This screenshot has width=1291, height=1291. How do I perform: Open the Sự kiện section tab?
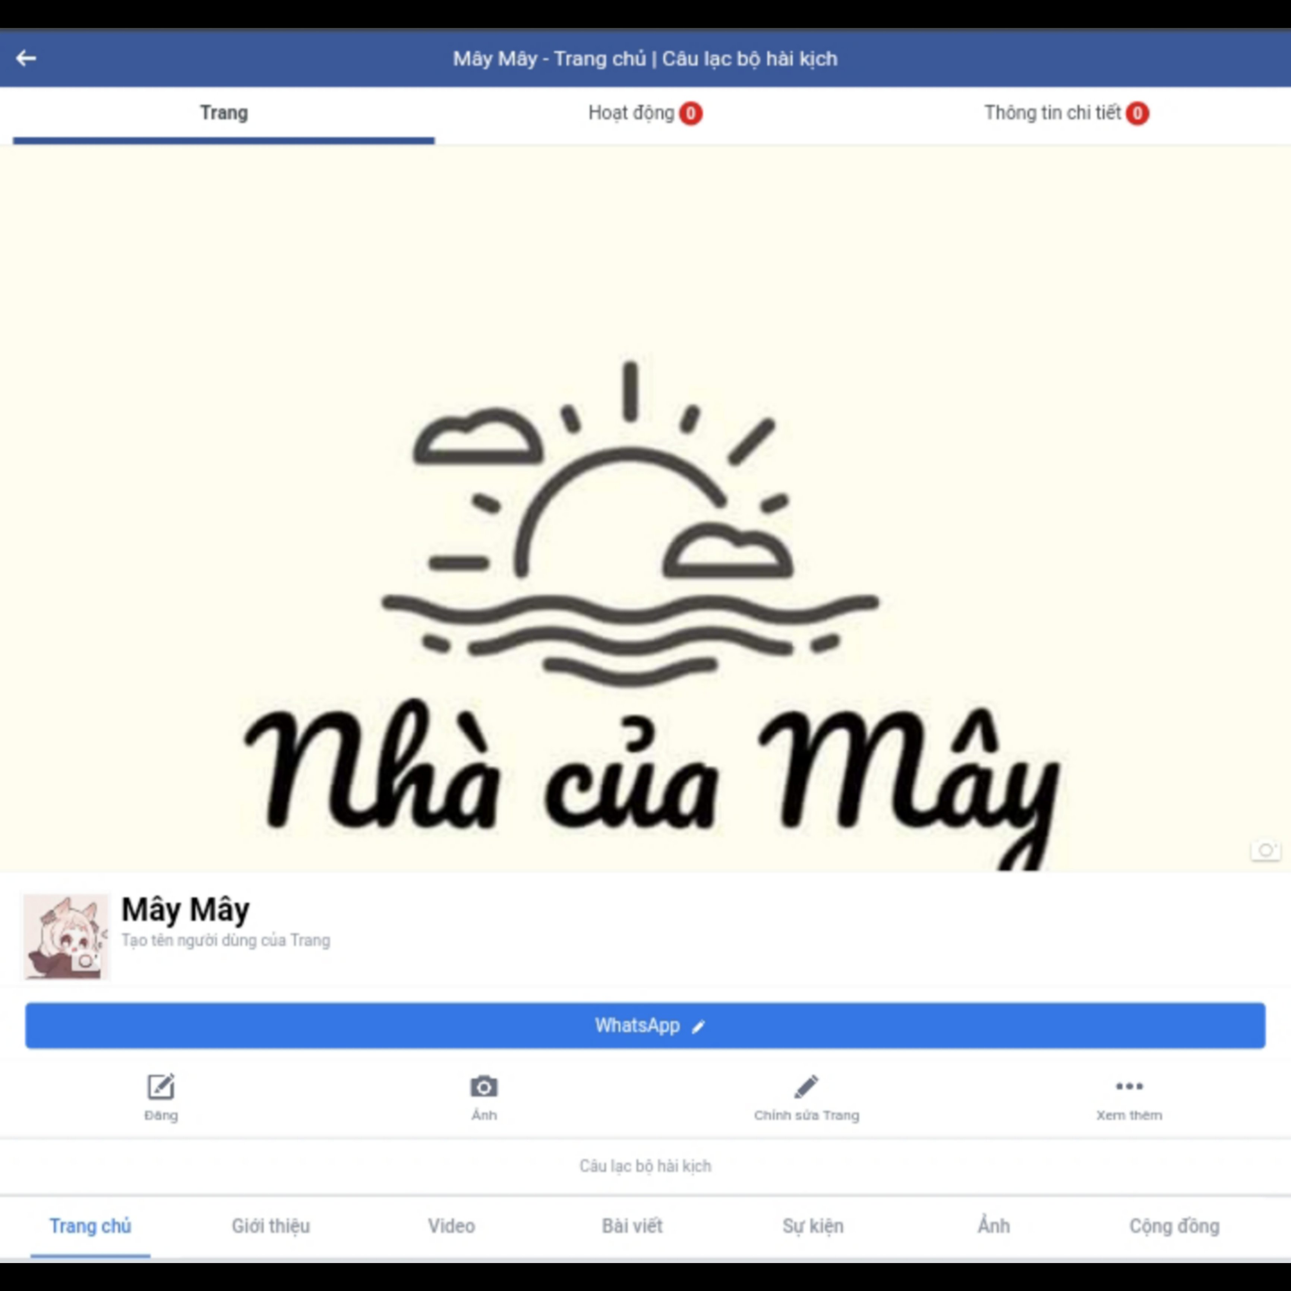[813, 1226]
